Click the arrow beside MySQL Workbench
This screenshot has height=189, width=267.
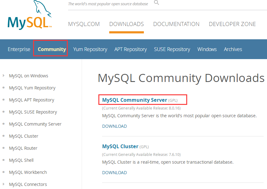point(4,172)
